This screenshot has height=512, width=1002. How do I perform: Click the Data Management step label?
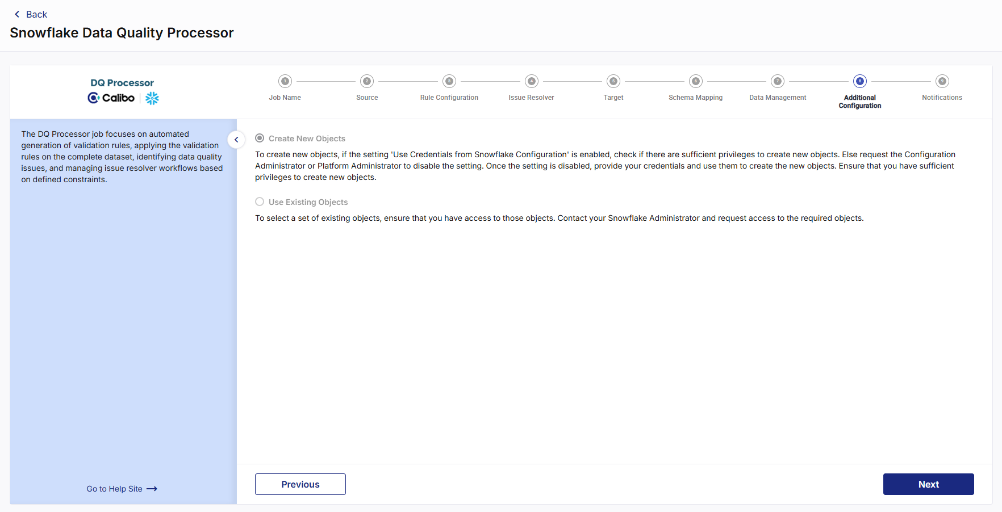click(x=778, y=98)
